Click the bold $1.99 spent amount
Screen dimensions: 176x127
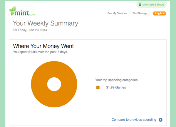[32, 52]
